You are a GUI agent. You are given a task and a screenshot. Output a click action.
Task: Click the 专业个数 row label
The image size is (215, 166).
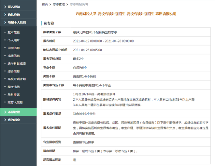49,67
